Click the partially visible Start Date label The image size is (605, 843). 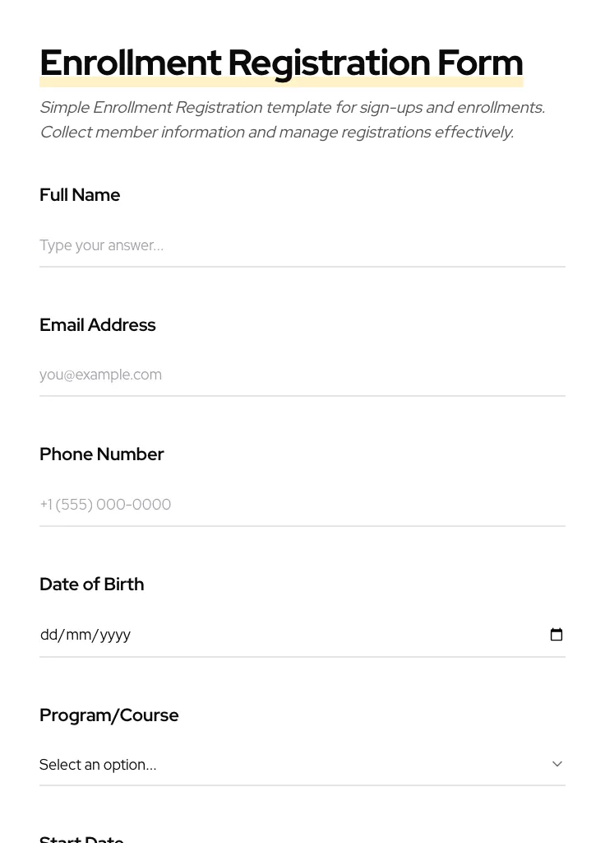[81, 839]
